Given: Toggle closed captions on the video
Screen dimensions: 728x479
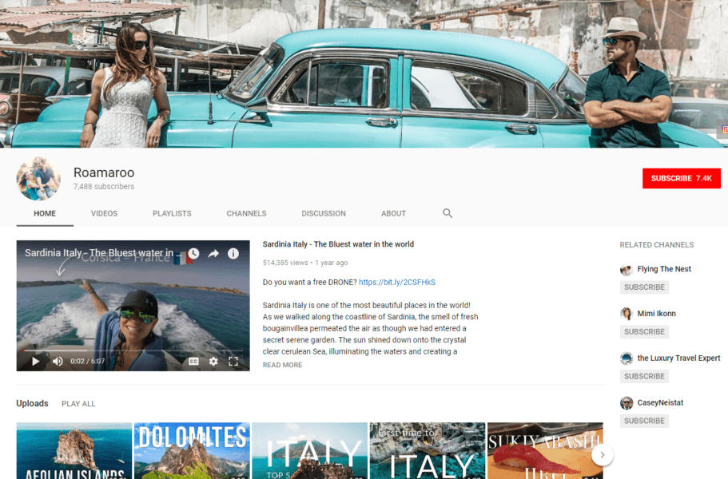Looking at the screenshot, I should 193,361.
